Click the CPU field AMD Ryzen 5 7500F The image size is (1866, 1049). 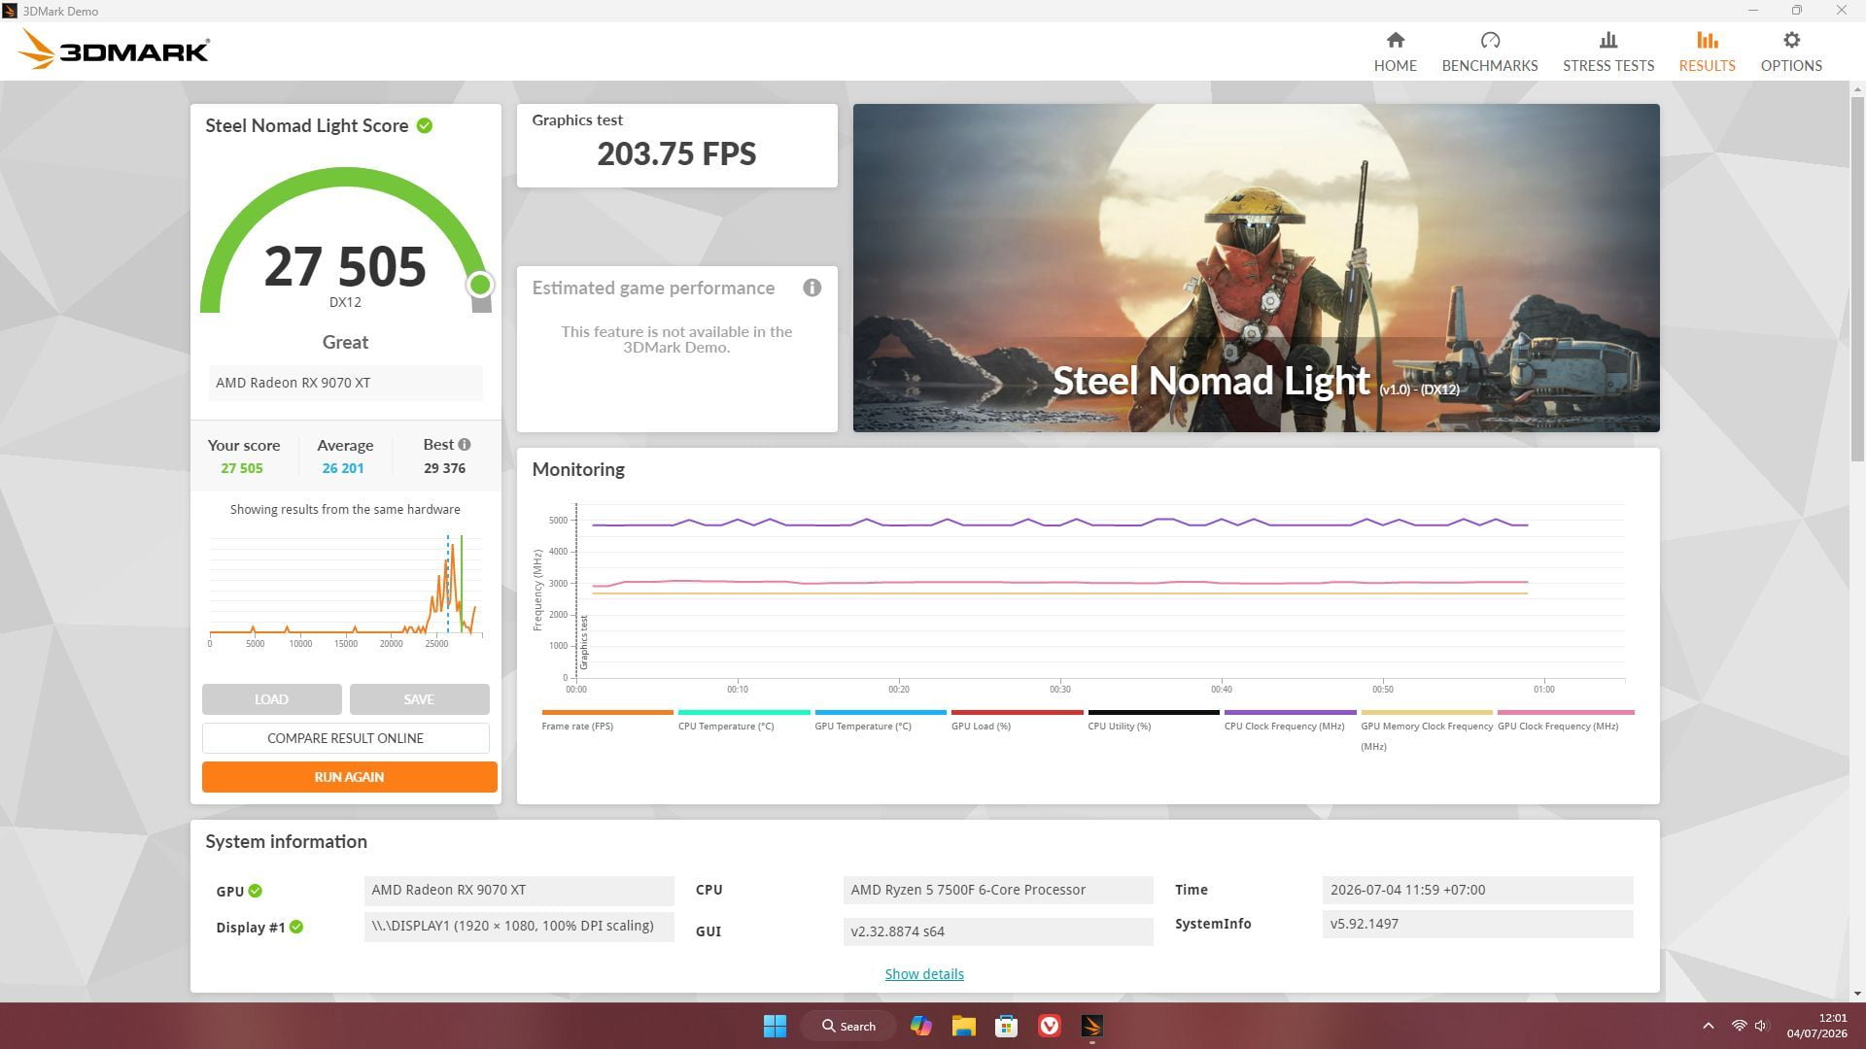click(x=997, y=890)
